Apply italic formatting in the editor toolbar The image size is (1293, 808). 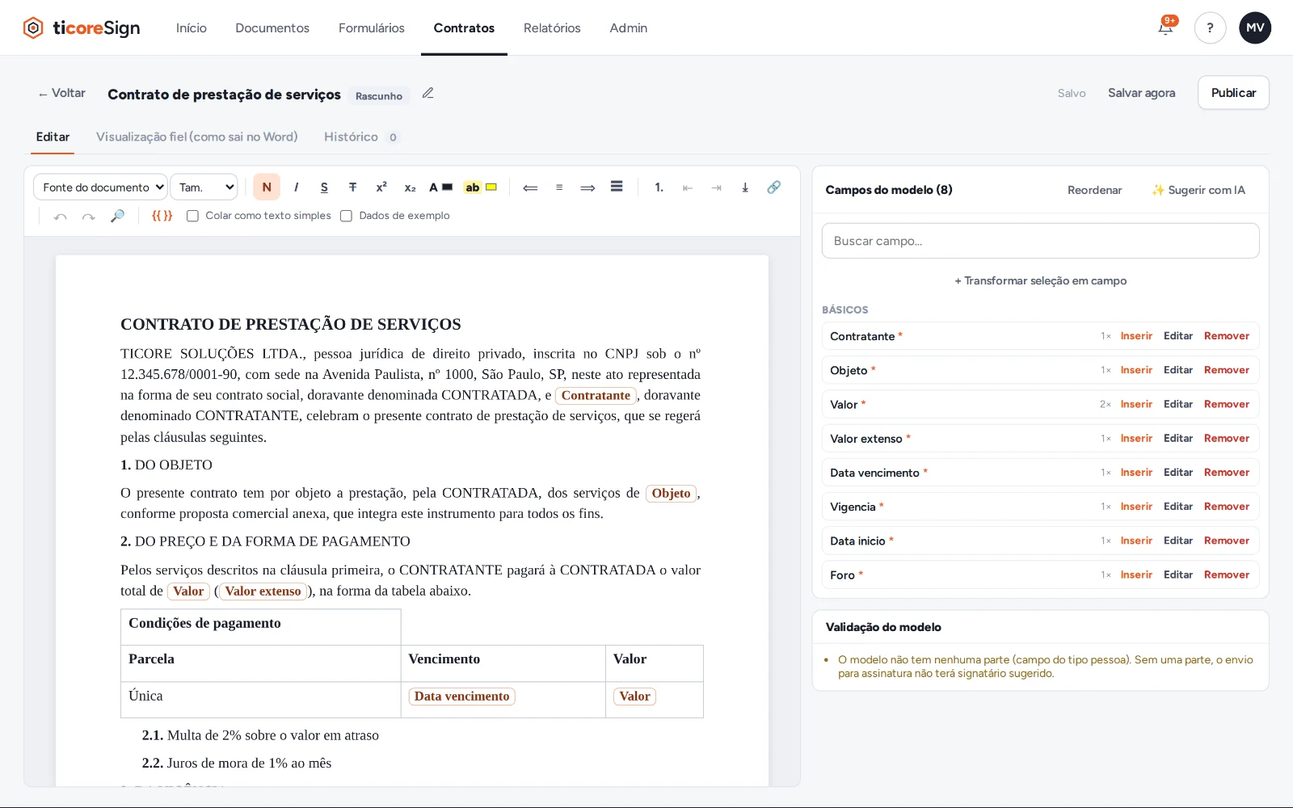[296, 187]
